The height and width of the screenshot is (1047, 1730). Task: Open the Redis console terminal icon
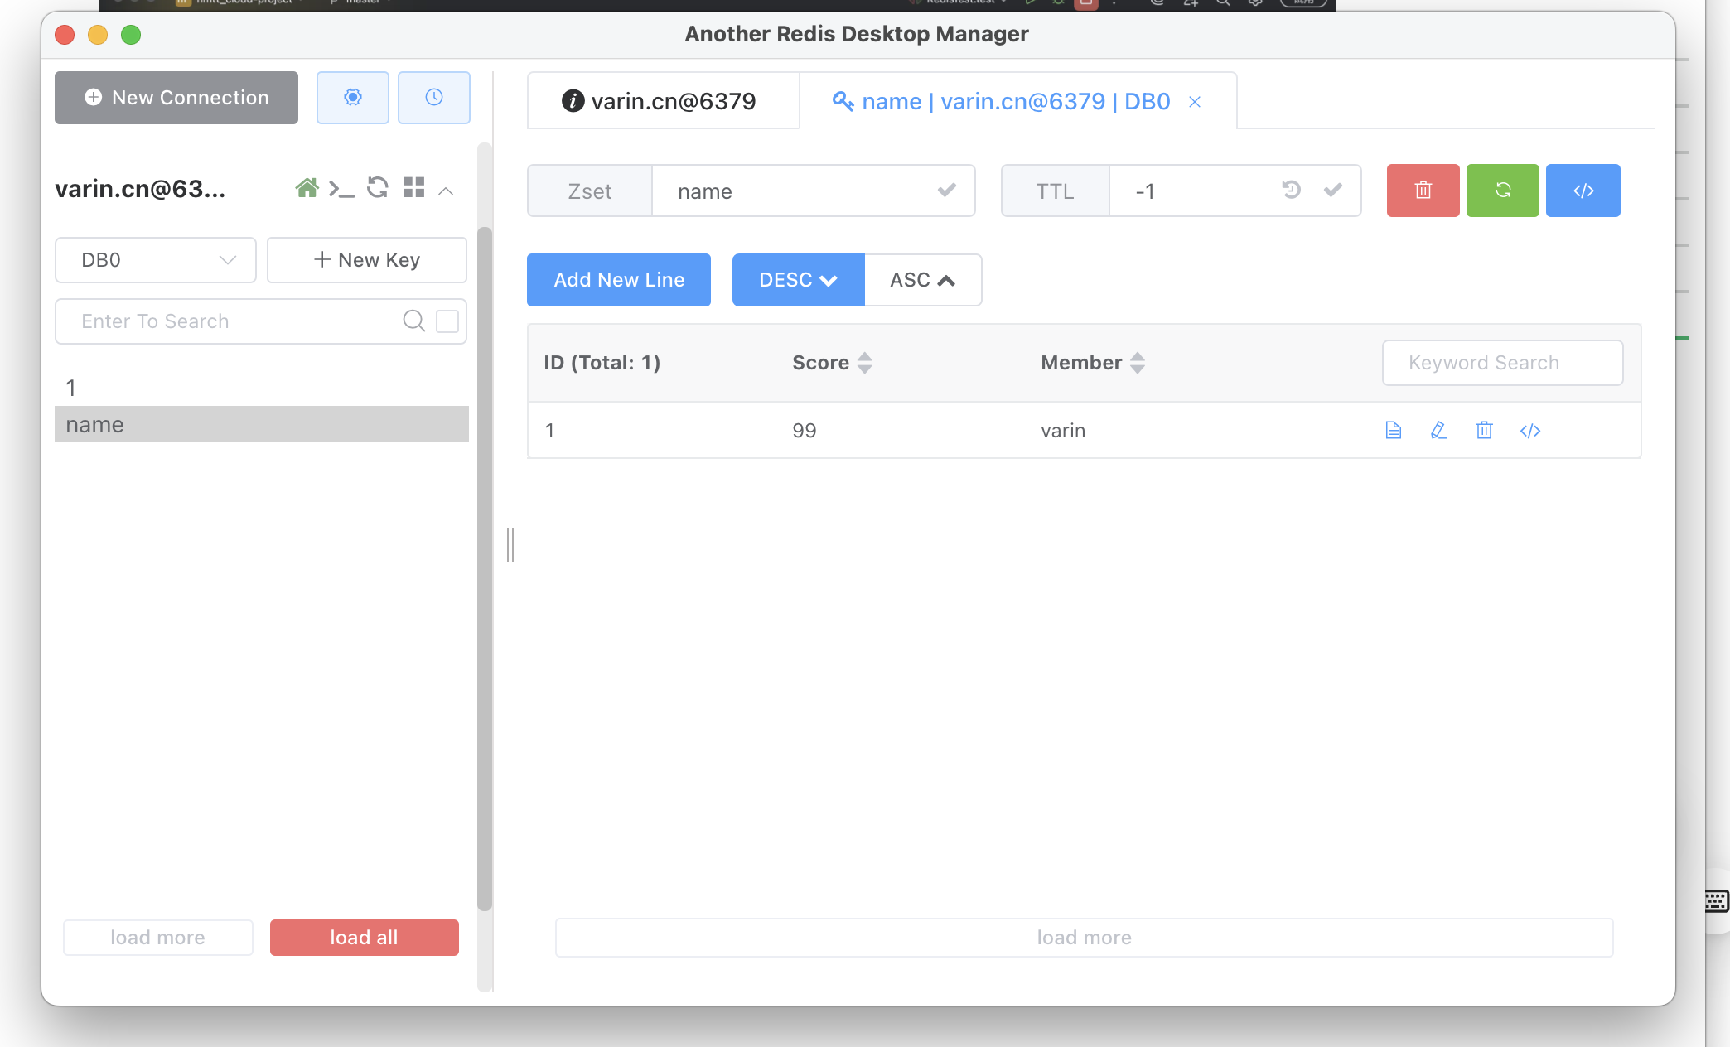tap(341, 189)
